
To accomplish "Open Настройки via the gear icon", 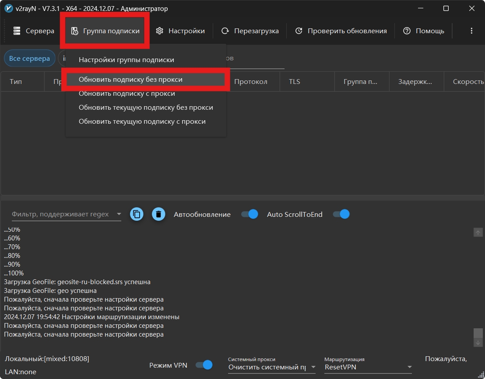I will (160, 31).
